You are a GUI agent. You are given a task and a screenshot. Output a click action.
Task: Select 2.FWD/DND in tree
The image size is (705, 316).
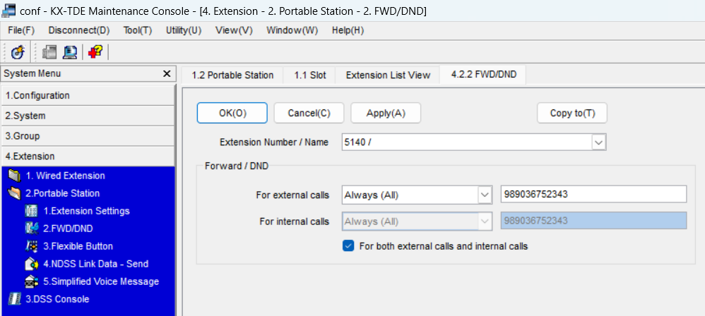(68, 229)
